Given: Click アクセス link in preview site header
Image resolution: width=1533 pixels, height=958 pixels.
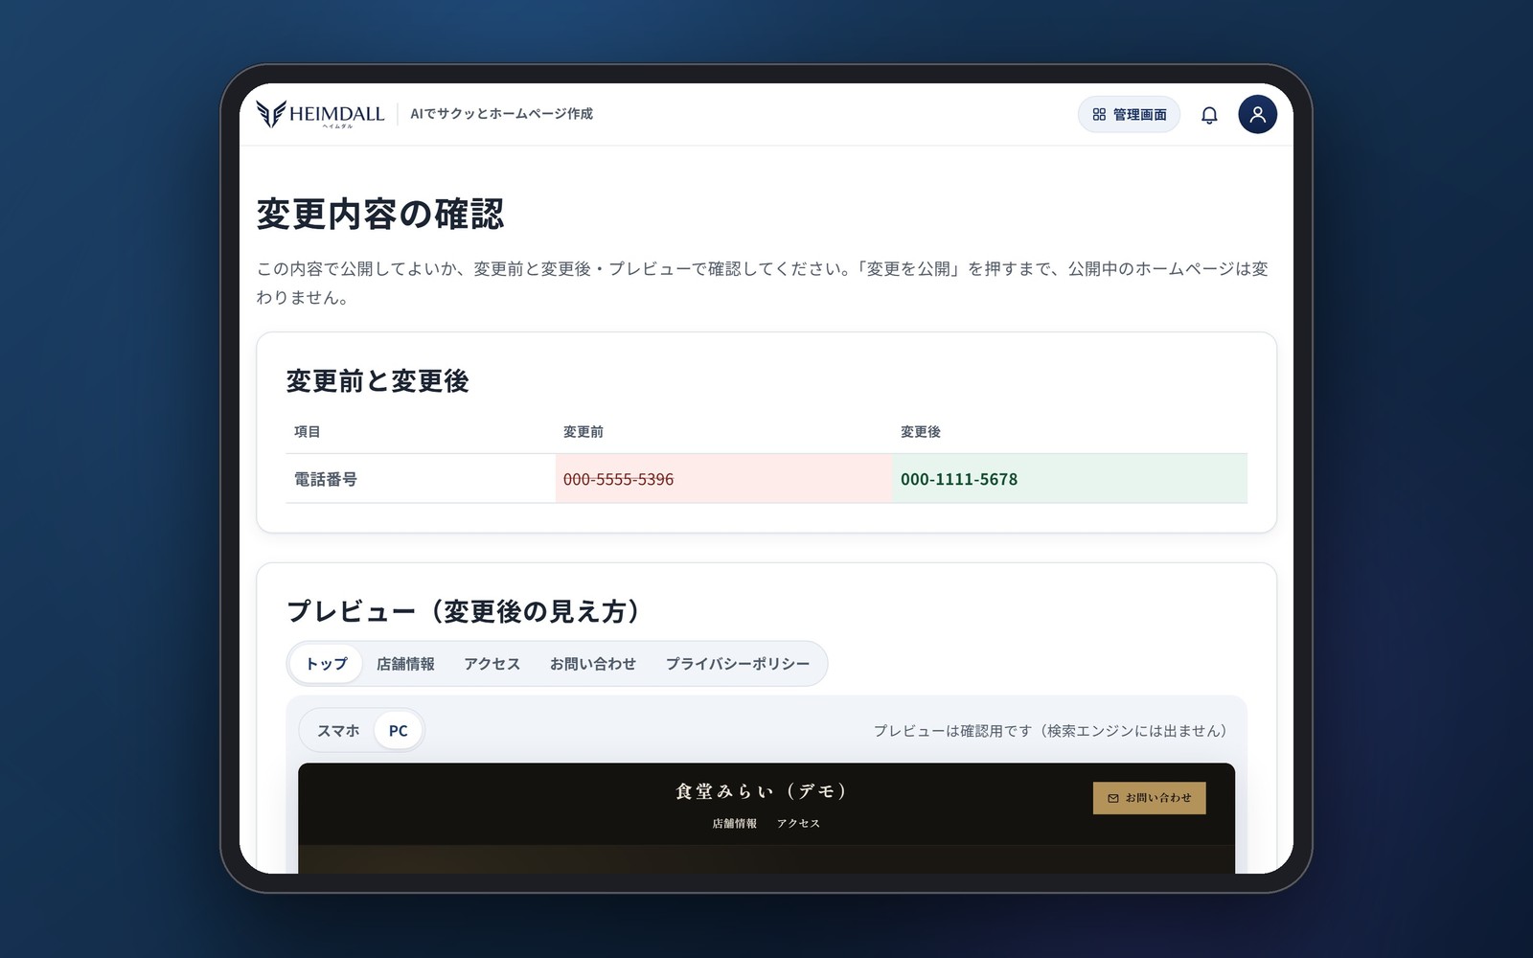Looking at the screenshot, I should point(799,824).
